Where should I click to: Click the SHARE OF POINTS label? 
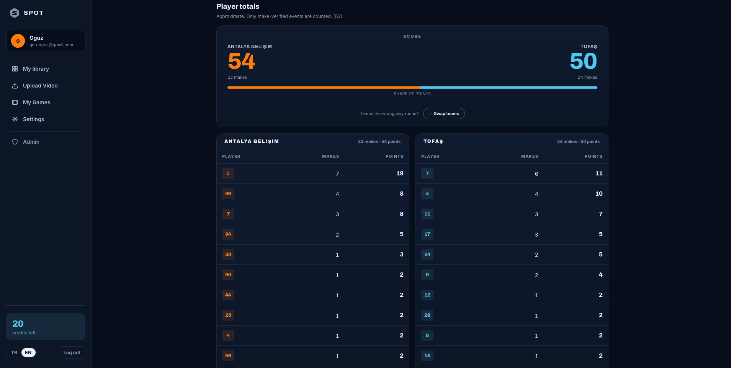[412, 94]
